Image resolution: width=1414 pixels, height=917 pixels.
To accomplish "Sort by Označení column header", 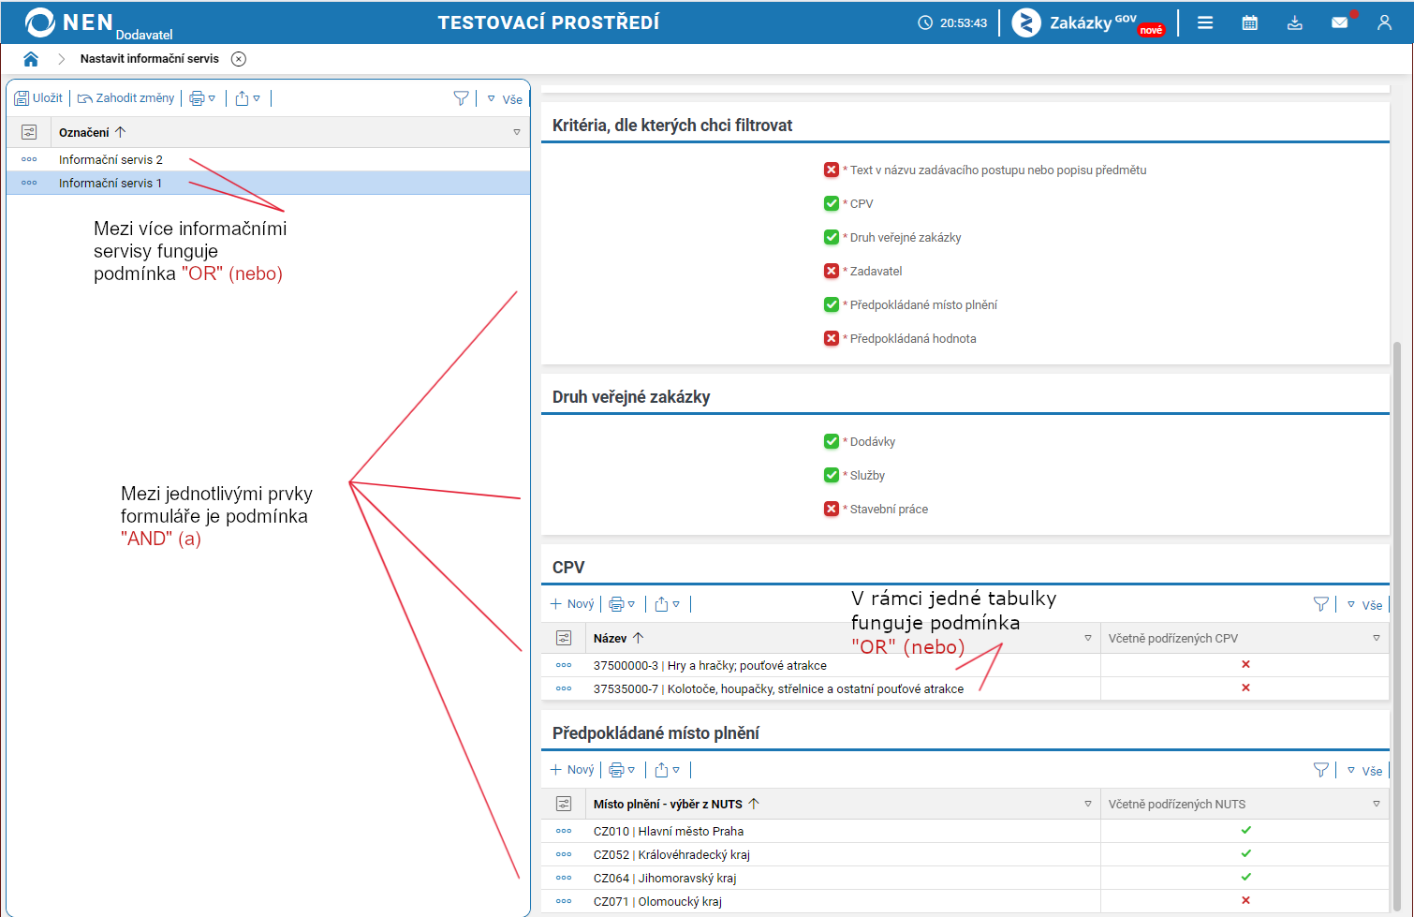I will [x=92, y=132].
